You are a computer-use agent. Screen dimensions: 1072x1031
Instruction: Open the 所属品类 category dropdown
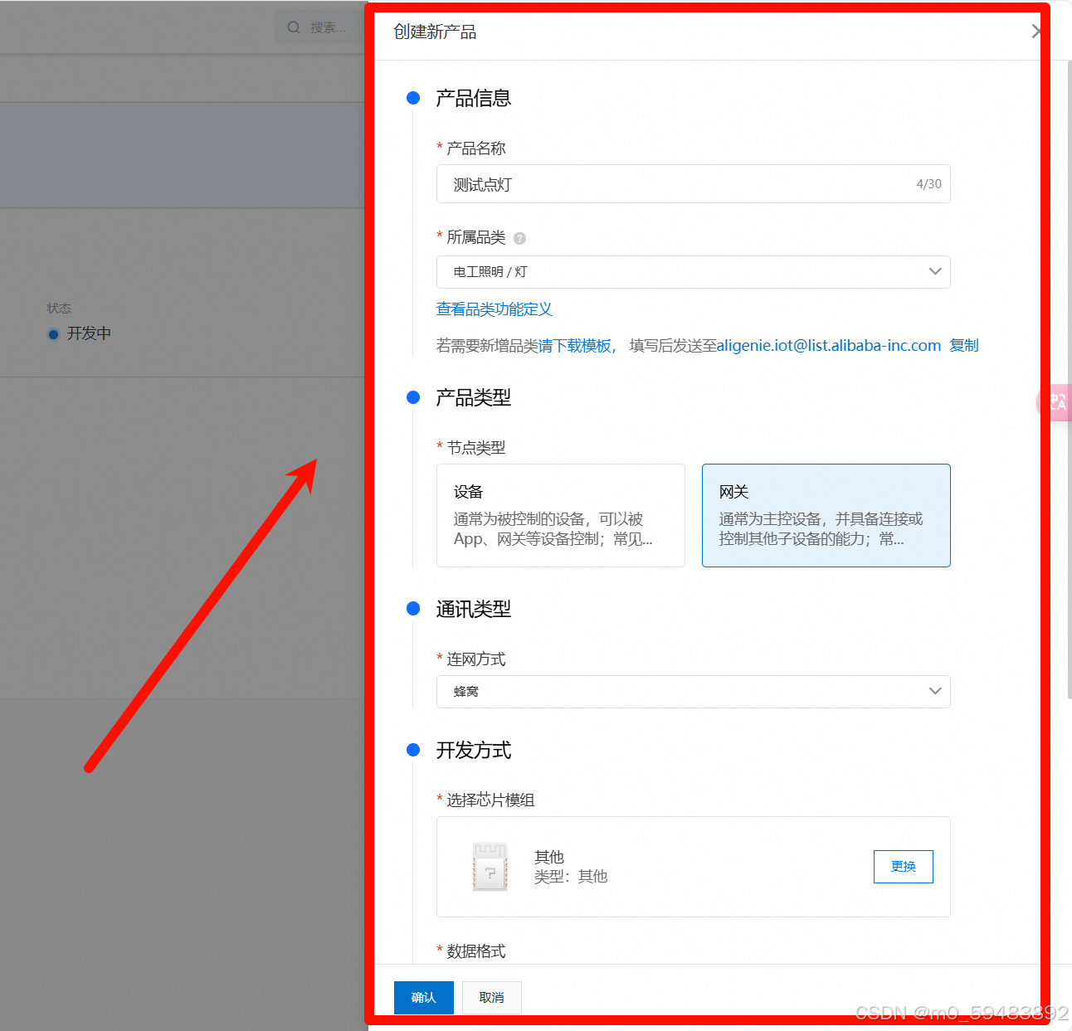(694, 272)
